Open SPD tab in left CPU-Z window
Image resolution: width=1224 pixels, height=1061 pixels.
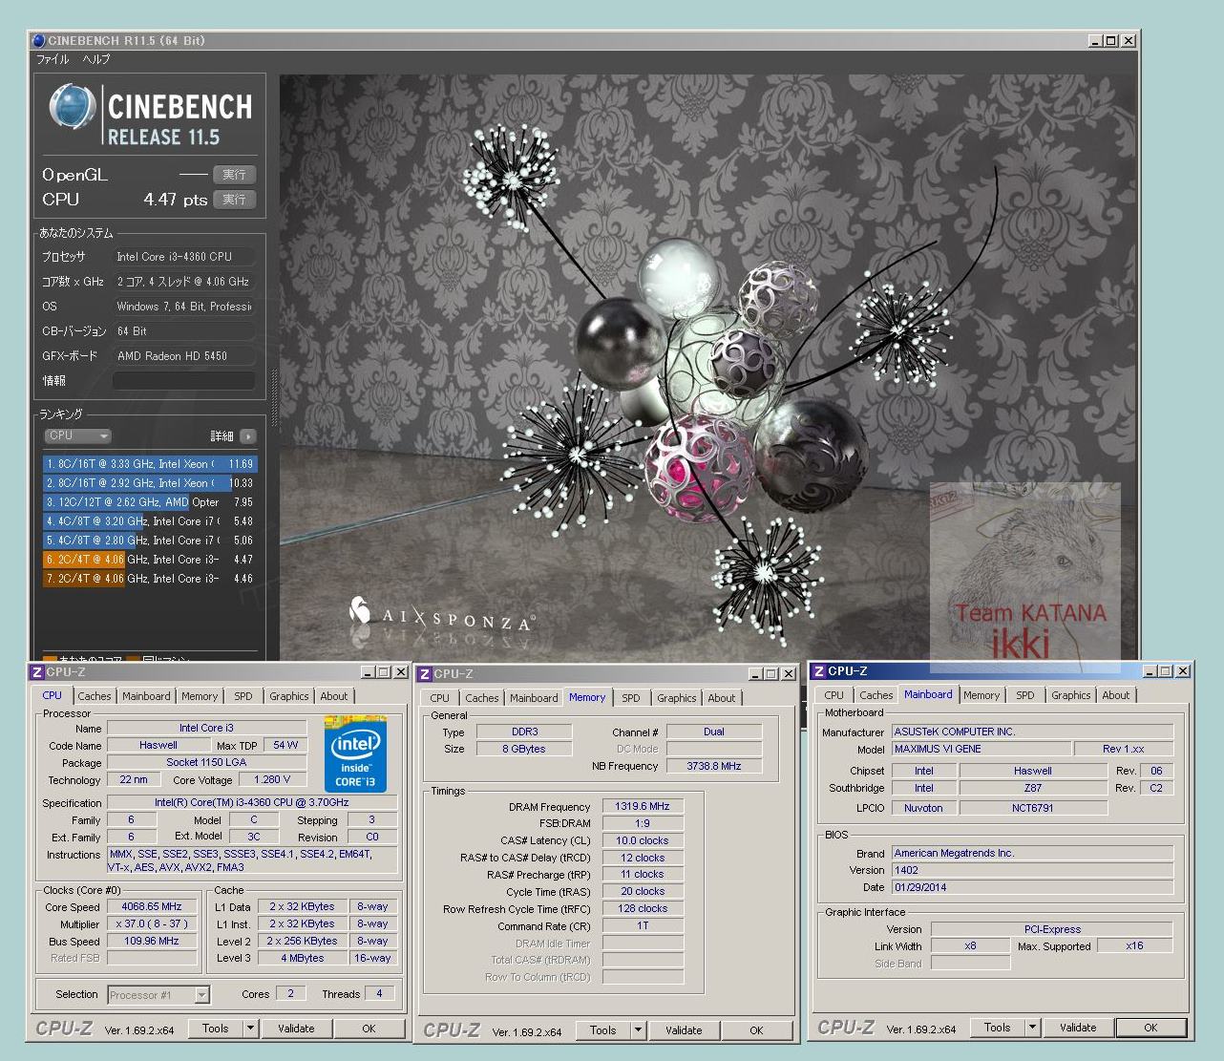tap(243, 696)
